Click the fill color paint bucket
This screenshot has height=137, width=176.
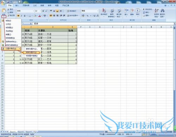(x=35, y=16)
